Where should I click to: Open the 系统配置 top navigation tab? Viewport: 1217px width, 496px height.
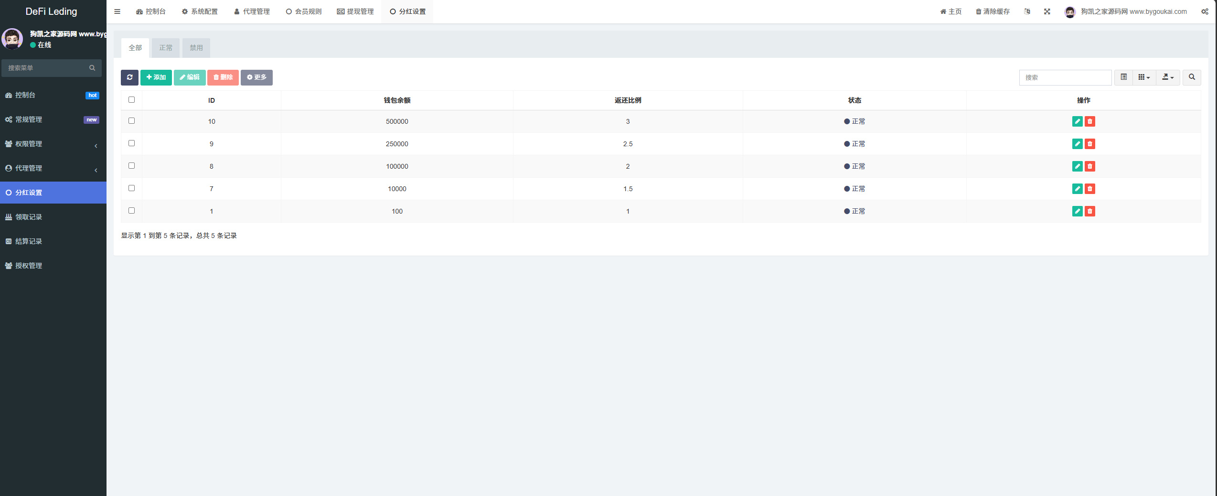200,11
